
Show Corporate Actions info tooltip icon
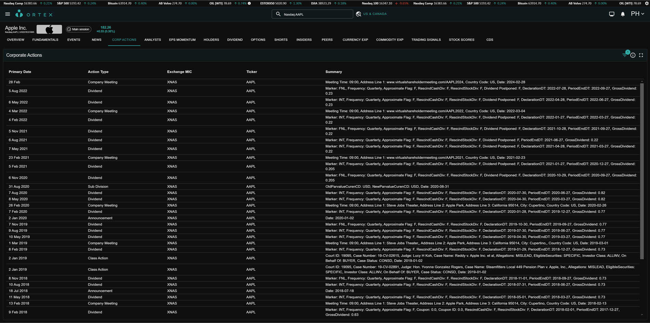pyautogui.click(x=633, y=55)
